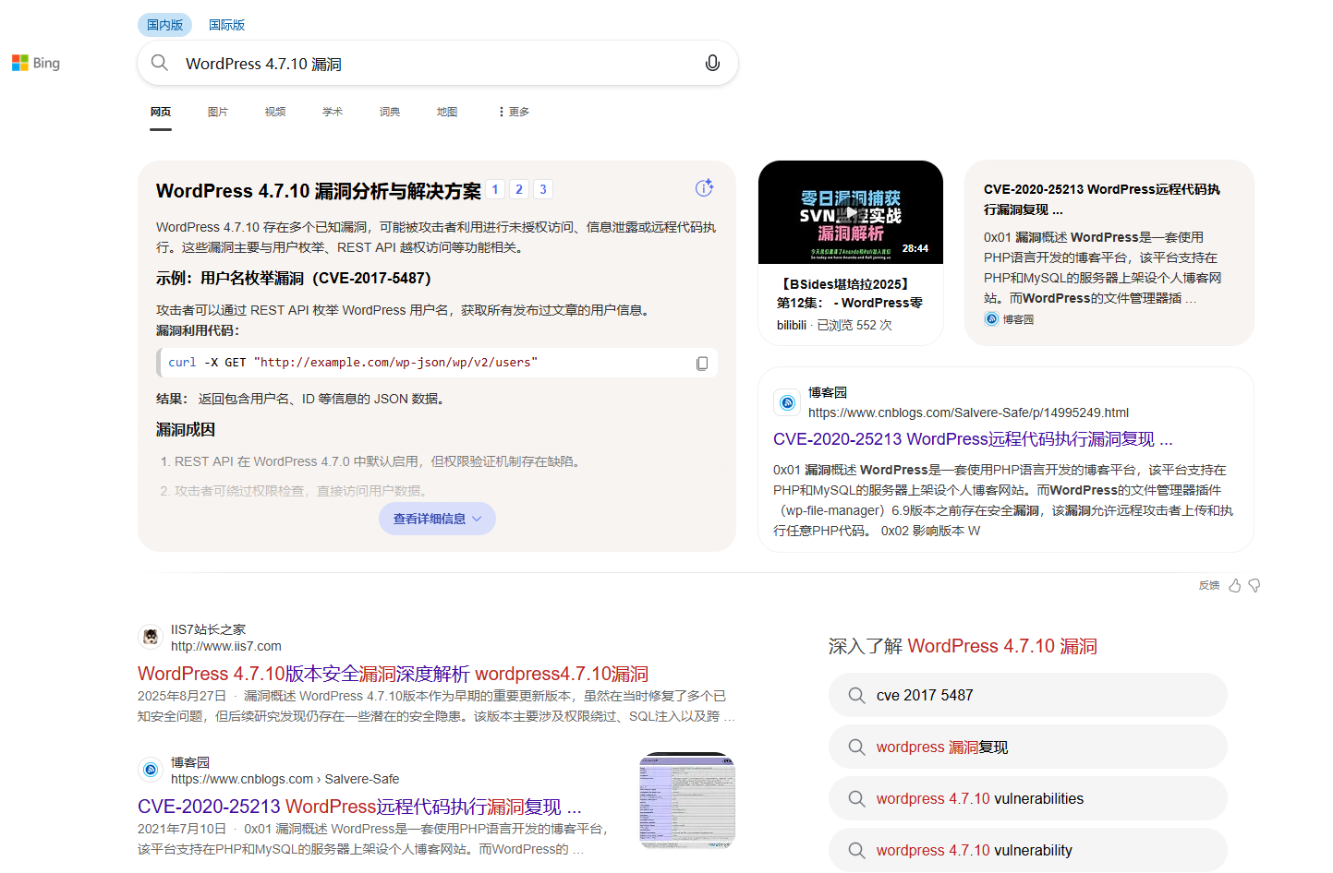Copy the curl code snippet

(x=702, y=364)
